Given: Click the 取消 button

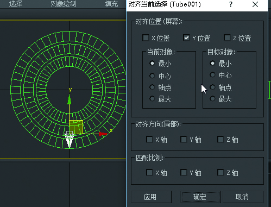Looking at the screenshot, I should coord(243,197).
